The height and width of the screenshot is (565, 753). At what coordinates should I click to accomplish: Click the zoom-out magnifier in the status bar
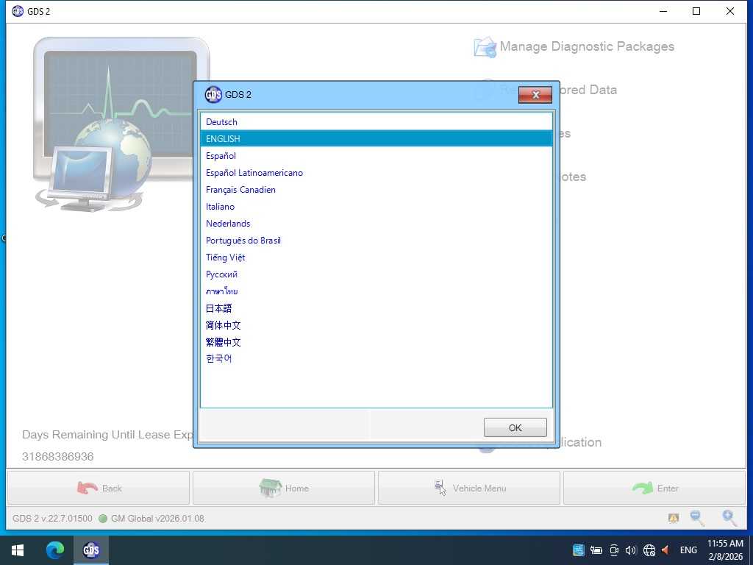click(696, 518)
